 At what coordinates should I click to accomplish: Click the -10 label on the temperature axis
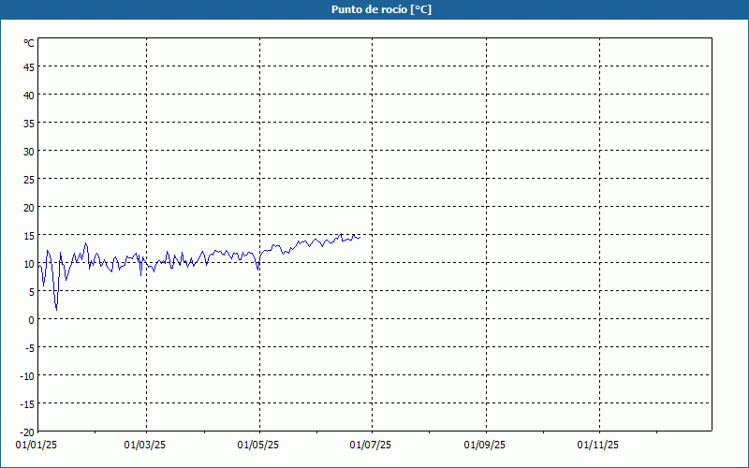(x=27, y=376)
